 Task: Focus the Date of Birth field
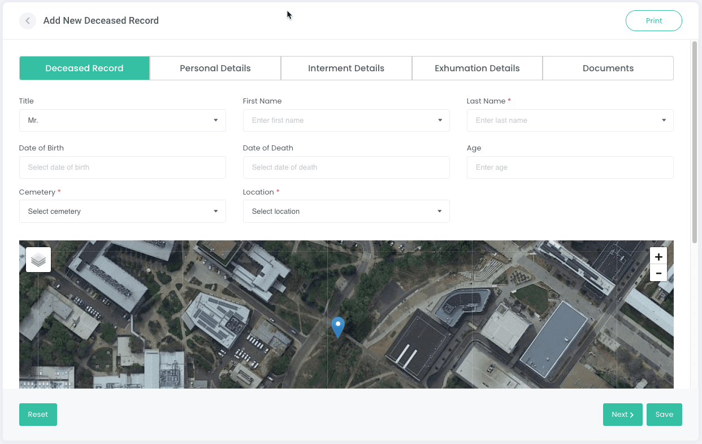pyautogui.click(x=122, y=167)
